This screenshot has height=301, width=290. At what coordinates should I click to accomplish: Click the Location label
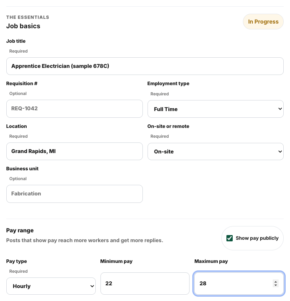16,126
